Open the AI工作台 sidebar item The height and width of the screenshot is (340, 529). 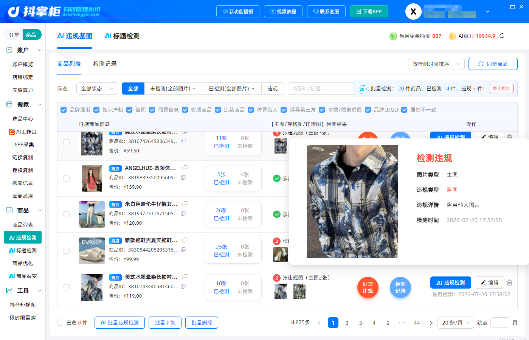(x=23, y=132)
